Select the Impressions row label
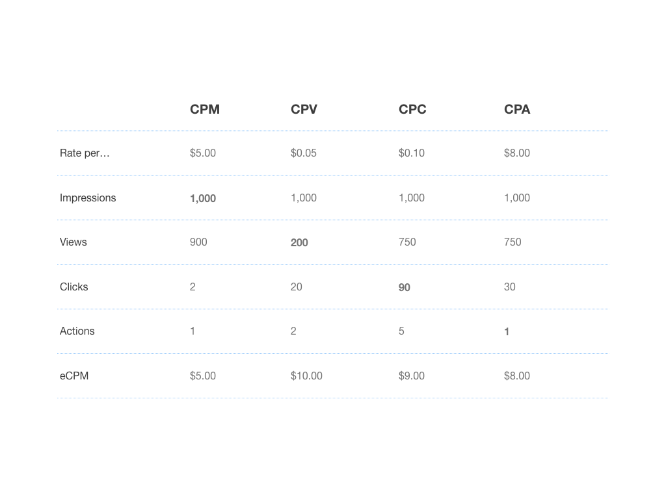 point(88,198)
